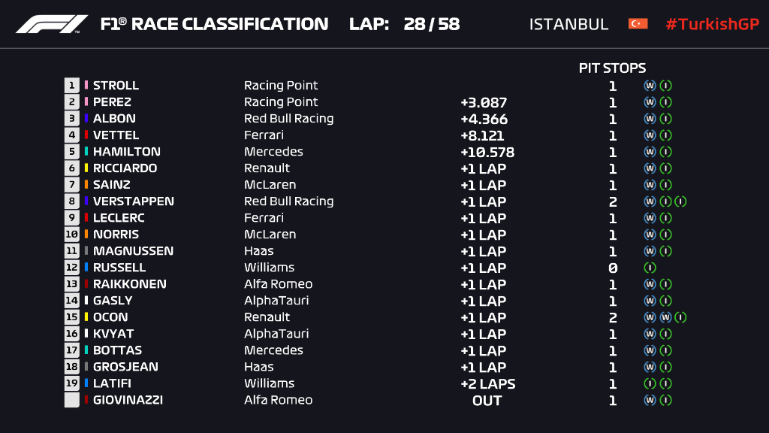The height and width of the screenshot is (433, 769).
Task: Click Stroll's wet tyre icon
Action: (x=650, y=86)
